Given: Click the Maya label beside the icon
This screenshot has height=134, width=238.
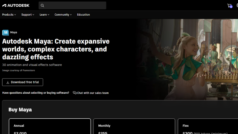Looking at the screenshot, I should point(14,32).
